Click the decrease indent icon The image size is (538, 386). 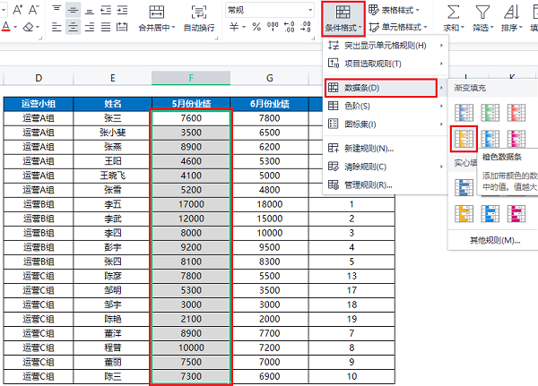click(106, 10)
